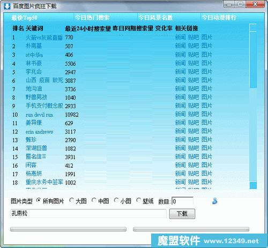Click the blue user figure icon
This screenshot has height=248, width=268.
pos(215,201)
